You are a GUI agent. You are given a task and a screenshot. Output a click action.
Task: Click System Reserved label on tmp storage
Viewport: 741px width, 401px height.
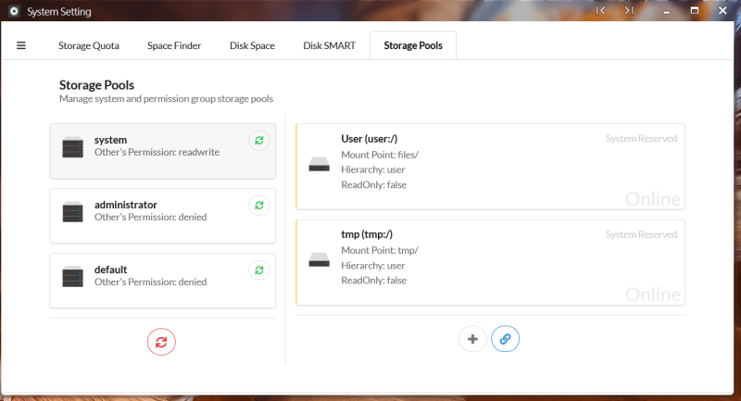[x=641, y=234]
